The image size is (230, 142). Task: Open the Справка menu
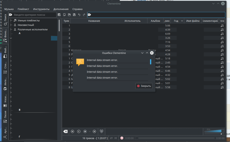[77, 9]
